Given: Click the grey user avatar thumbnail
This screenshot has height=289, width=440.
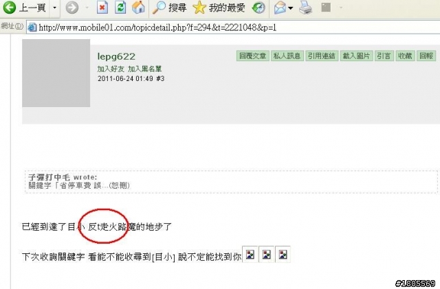Looking at the screenshot, I should pyautogui.click(x=56, y=73).
